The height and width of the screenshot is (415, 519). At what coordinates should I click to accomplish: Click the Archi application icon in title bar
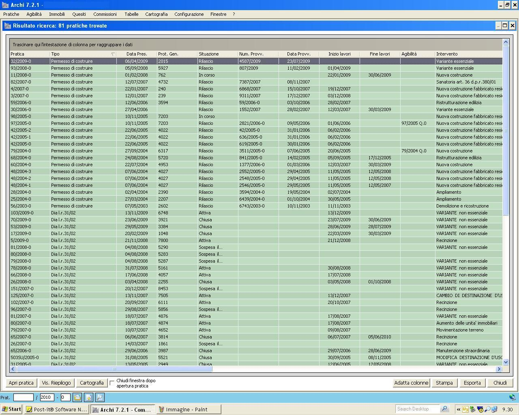tap(5, 5)
